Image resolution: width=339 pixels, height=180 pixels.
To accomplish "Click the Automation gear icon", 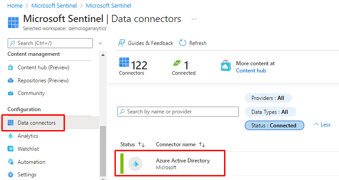I will click(x=11, y=162).
